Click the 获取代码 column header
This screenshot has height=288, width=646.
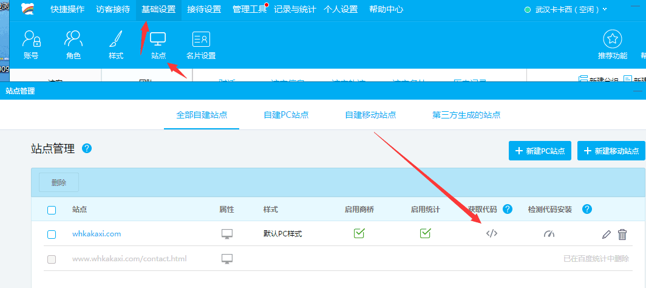[x=483, y=210]
